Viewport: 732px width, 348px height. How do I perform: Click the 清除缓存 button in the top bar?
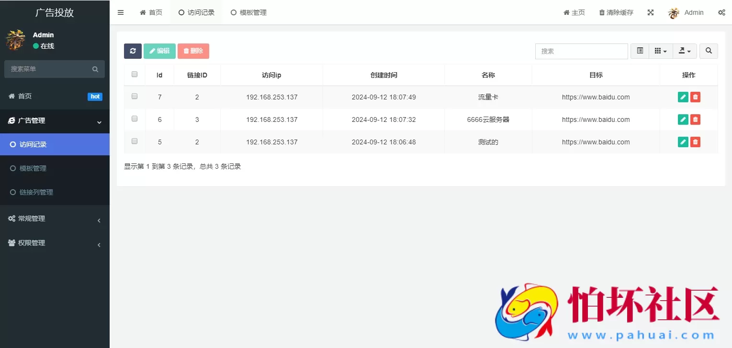[616, 12]
